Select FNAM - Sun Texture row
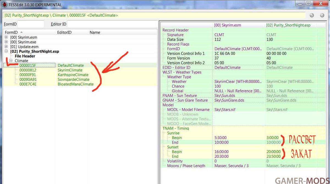The width and height of the screenshot is (330, 184). tap(243, 96)
